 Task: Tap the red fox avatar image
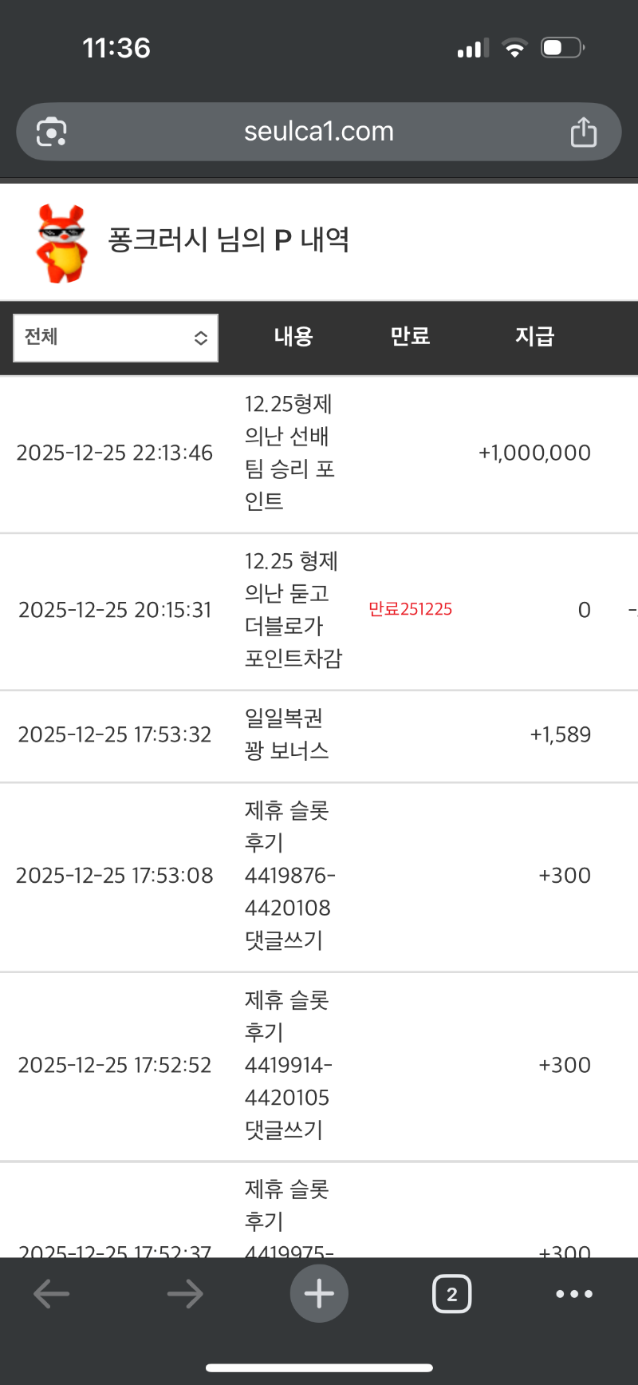coord(61,243)
